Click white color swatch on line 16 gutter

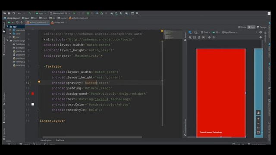pyautogui.click(x=33, y=104)
